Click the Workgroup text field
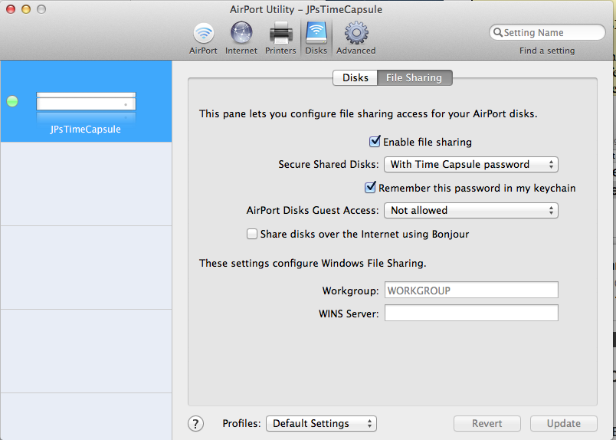The image size is (616, 440). click(471, 291)
